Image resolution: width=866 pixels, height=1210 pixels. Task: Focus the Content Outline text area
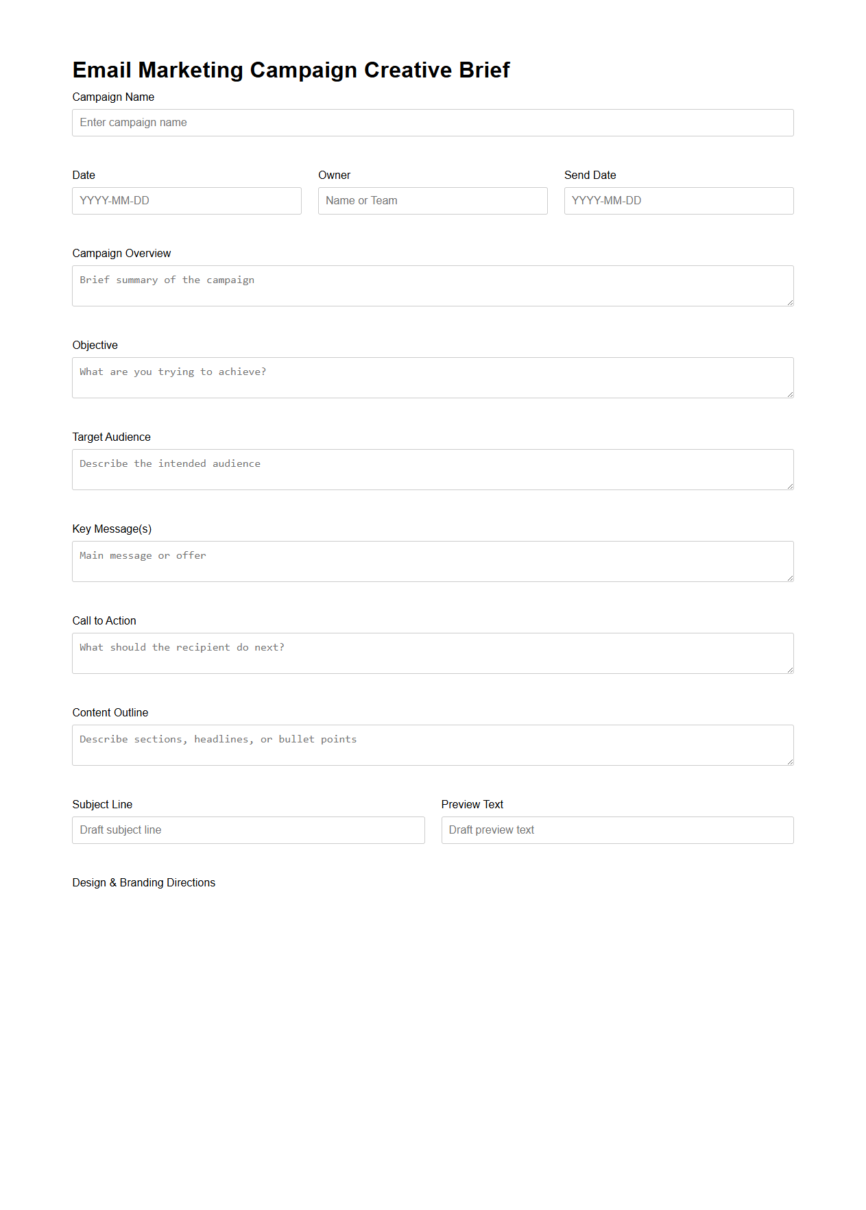click(432, 744)
